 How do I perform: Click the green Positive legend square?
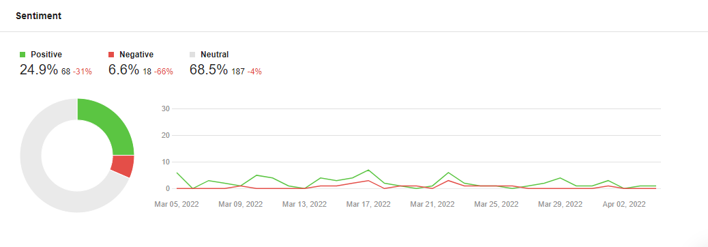pyautogui.click(x=23, y=55)
